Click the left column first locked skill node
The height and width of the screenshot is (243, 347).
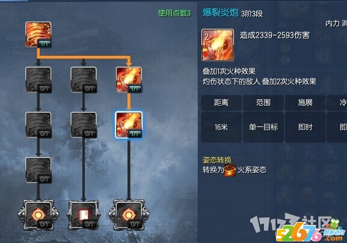point(38,80)
